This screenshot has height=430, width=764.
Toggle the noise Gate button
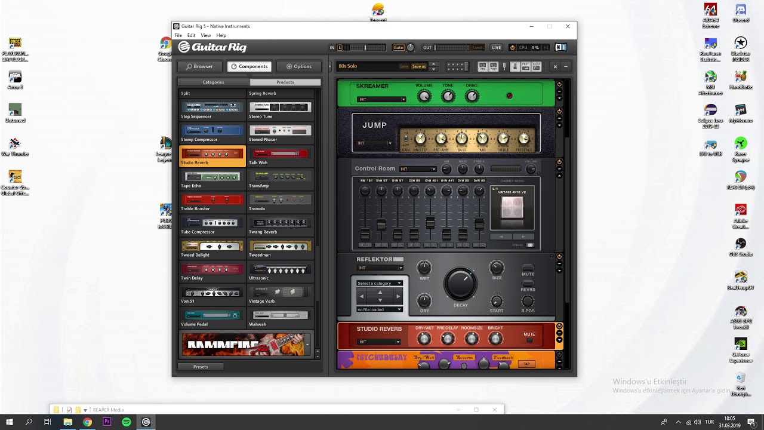pos(398,47)
